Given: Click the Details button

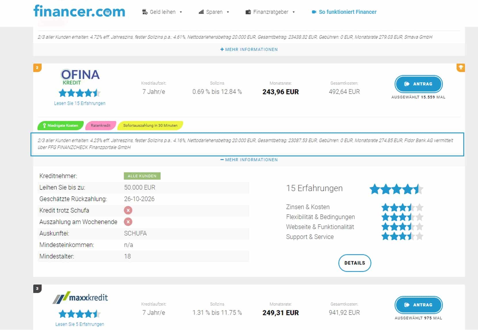Looking at the screenshot, I should [355, 263].
